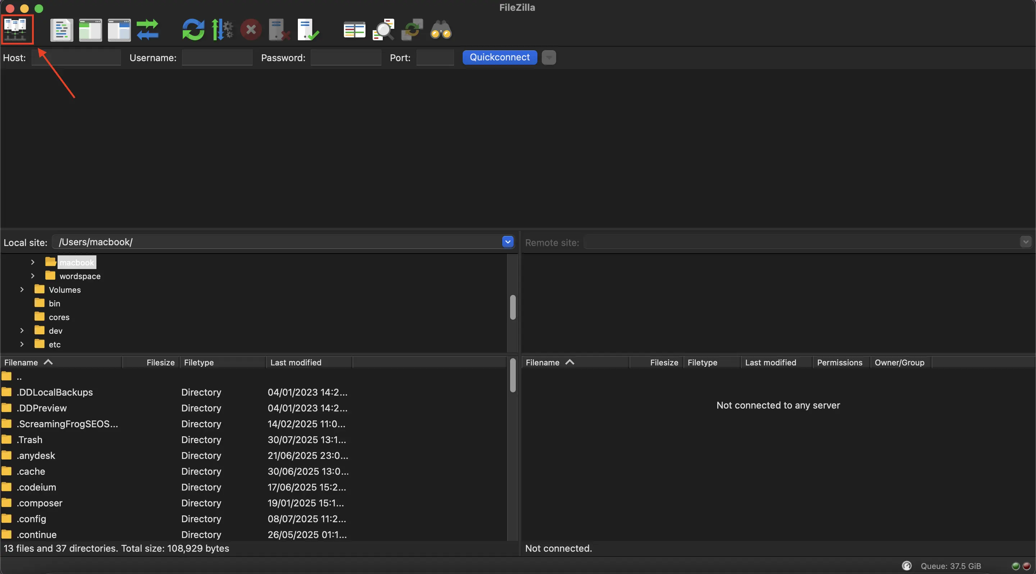Viewport: 1036px width, 574px height.
Task: Sort local list by Filesize header
Action: tap(151, 362)
